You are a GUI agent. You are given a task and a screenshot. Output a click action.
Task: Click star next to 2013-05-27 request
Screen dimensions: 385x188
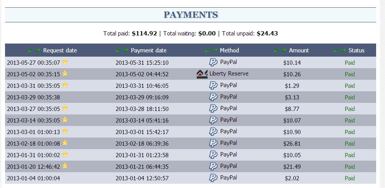point(65,62)
